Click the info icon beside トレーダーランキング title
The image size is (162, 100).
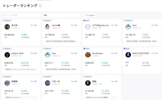tap(40, 6)
